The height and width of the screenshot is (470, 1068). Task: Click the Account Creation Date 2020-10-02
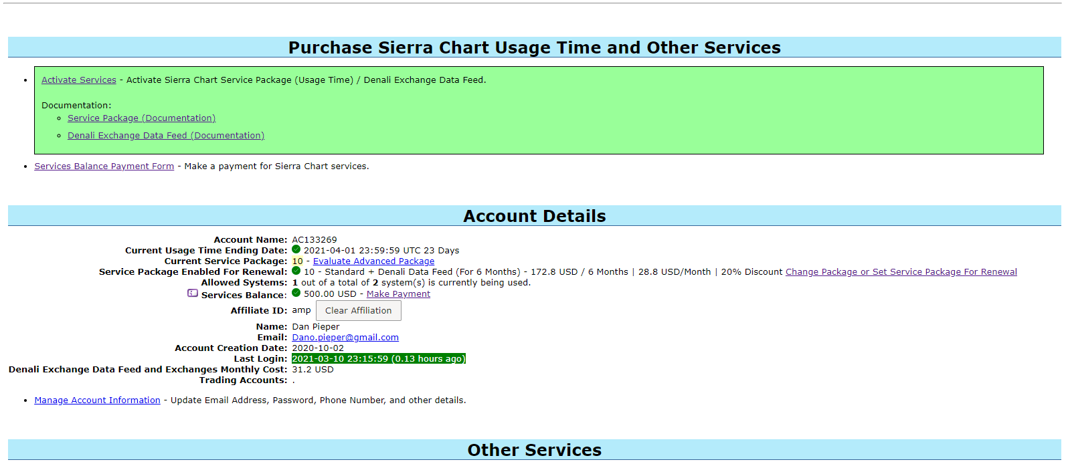click(x=318, y=348)
